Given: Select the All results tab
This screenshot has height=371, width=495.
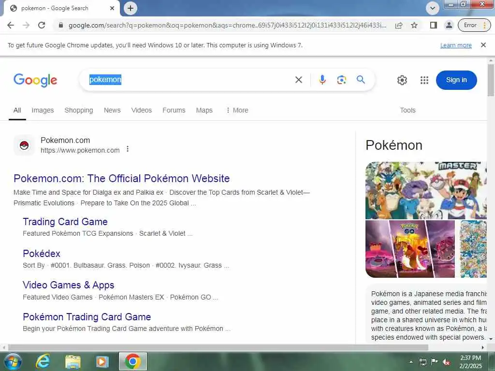Looking at the screenshot, I should point(17,110).
